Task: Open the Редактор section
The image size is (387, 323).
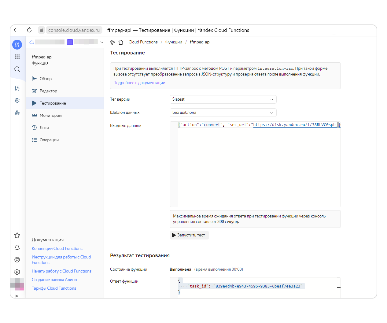Action: pos(65,91)
